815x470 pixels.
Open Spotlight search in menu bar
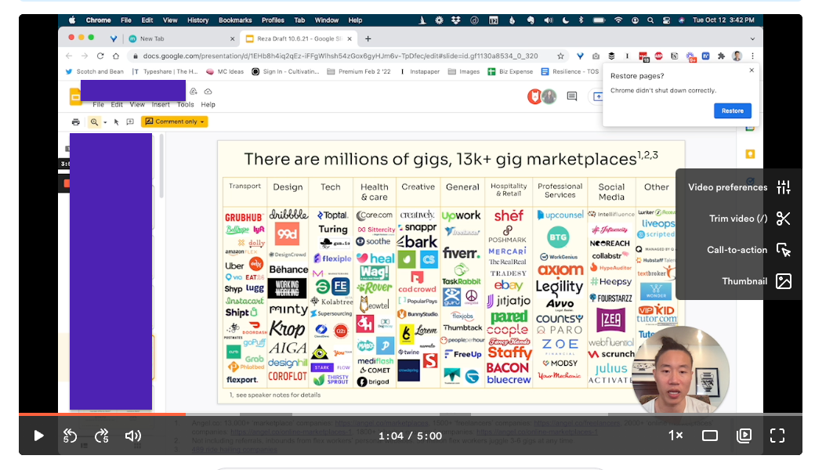pos(650,20)
